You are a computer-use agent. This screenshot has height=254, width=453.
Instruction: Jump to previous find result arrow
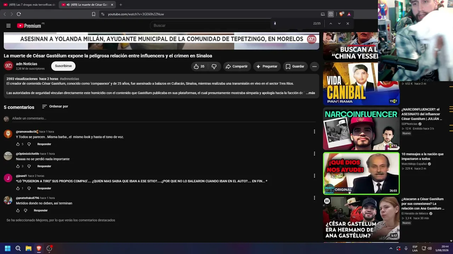(331, 24)
